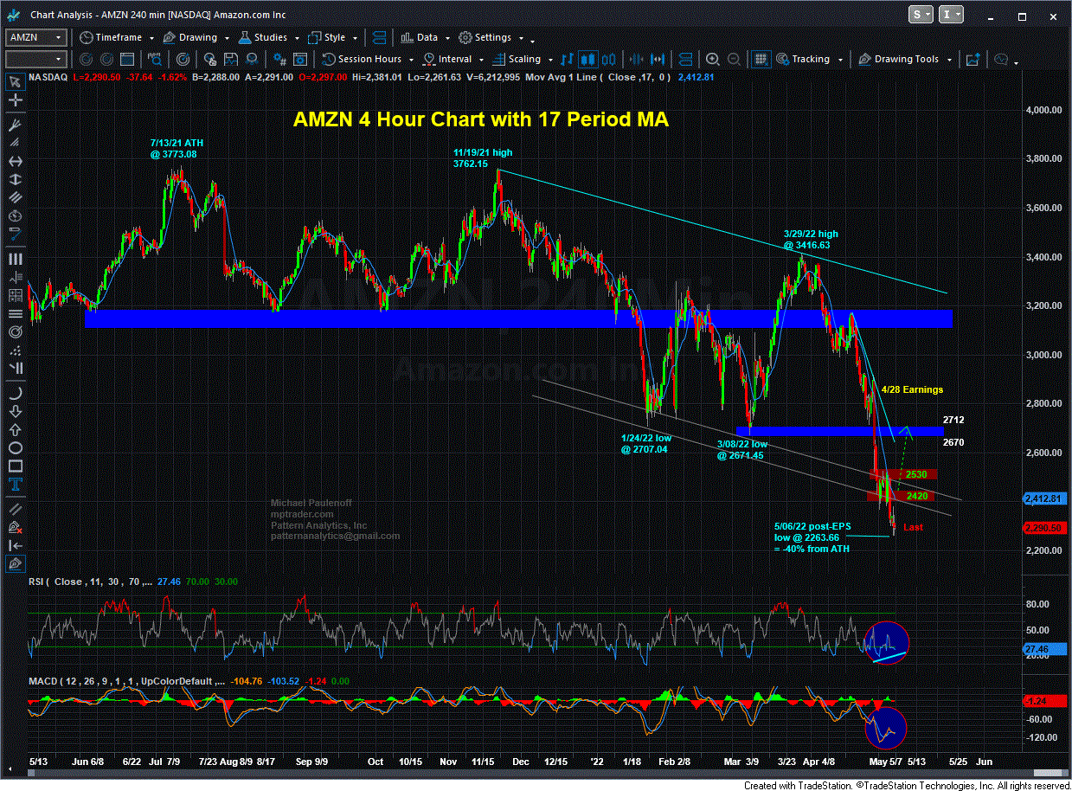Open the Drawing Tools menu
Image resolution: width=1072 pixels, height=791 pixels.
[x=905, y=59]
